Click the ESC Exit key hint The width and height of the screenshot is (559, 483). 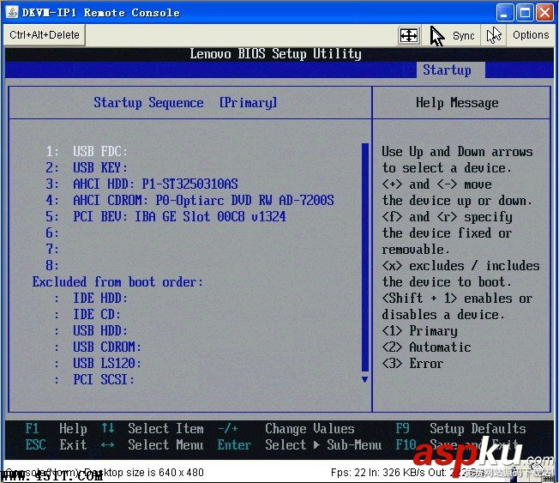pos(56,445)
